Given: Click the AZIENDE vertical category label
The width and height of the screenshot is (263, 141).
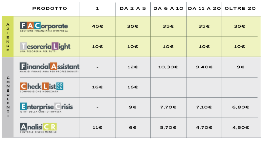Looking at the screenshot, I should (x=8, y=37).
